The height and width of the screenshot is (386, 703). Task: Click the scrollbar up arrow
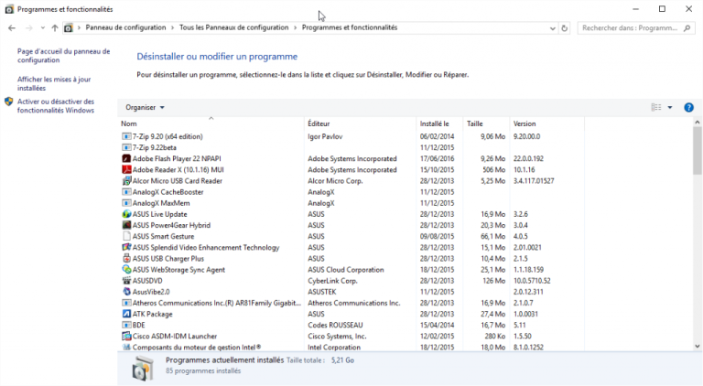(x=698, y=122)
